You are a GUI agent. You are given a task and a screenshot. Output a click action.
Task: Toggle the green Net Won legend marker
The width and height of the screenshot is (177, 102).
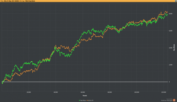point(79,100)
